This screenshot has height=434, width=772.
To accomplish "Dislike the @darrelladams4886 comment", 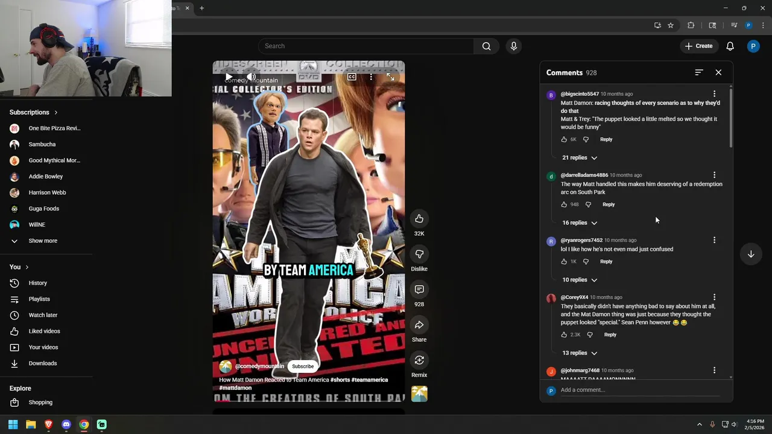I will click(588, 204).
